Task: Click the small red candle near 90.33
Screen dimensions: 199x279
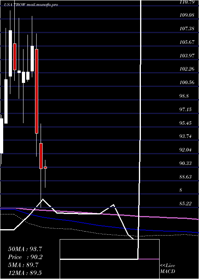Action: tap(45, 167)
